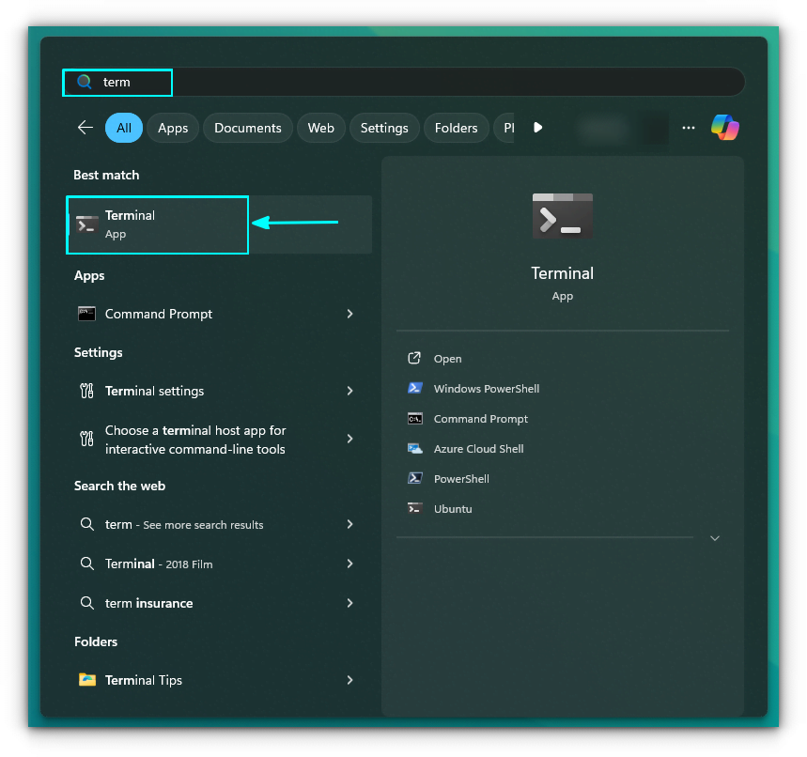Click the search icon next to term insurance
Screen dimensions: 807x757
coord(87,603)
